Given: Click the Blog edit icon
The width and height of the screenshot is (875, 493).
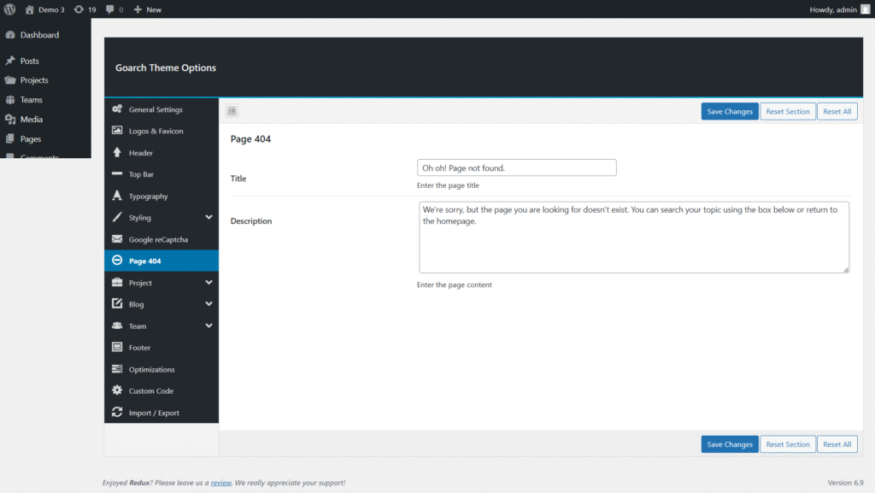Looking at the screenshot, I should click(117, 304).
